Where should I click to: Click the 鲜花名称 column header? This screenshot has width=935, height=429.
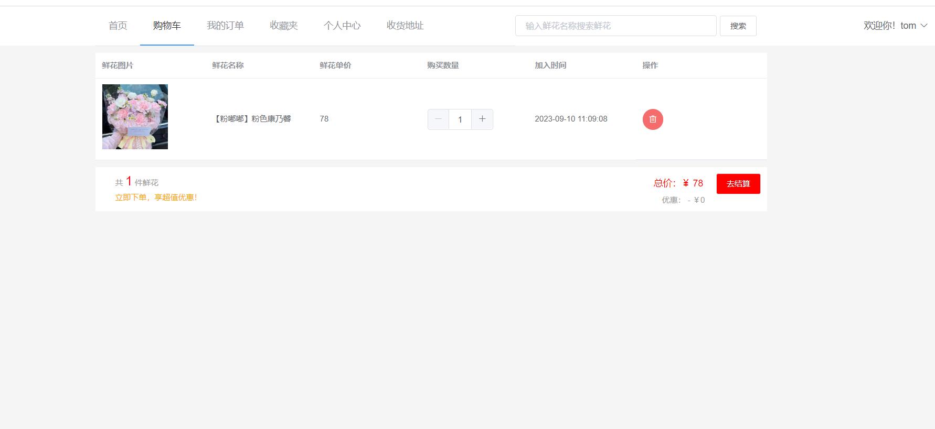click(228, 65)
